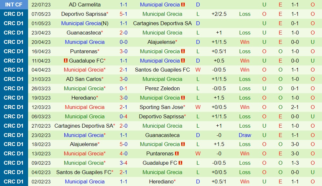The width and height of the screenshot is (322, 186).
Task: Click red card after Municipal Grecia on 11/04/23
Action: tap(183, 61)
